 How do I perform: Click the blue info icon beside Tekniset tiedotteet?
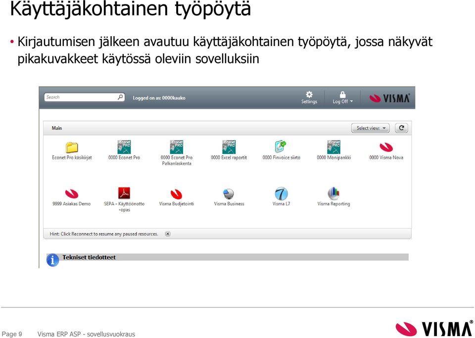[x=53, y=260]
